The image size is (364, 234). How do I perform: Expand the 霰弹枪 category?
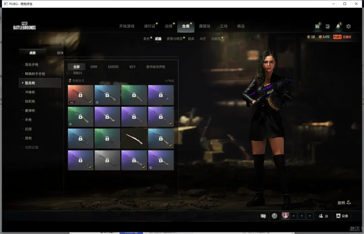point(30,110)
